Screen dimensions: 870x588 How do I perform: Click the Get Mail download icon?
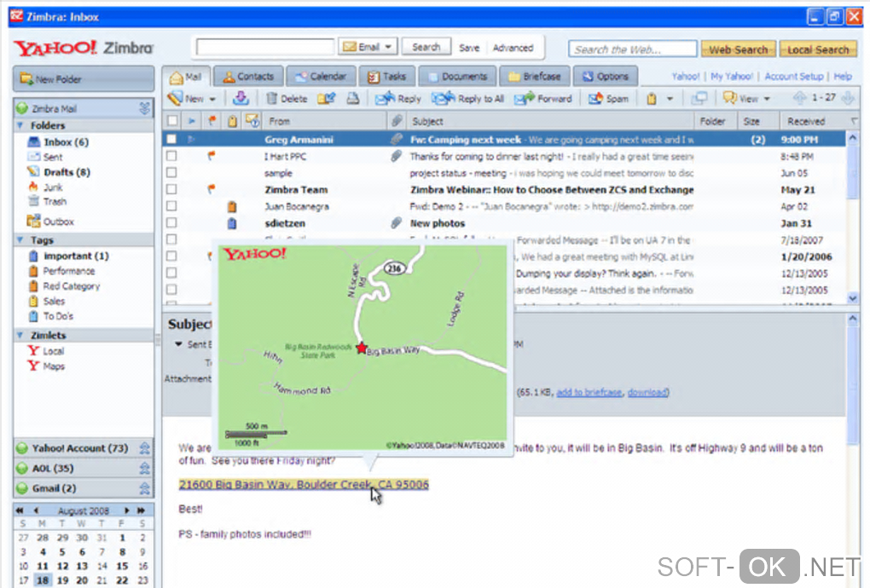(x=241, y=98)
